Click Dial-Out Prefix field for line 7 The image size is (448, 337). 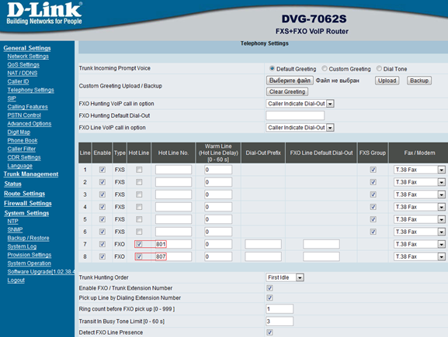tap(263, 244)
